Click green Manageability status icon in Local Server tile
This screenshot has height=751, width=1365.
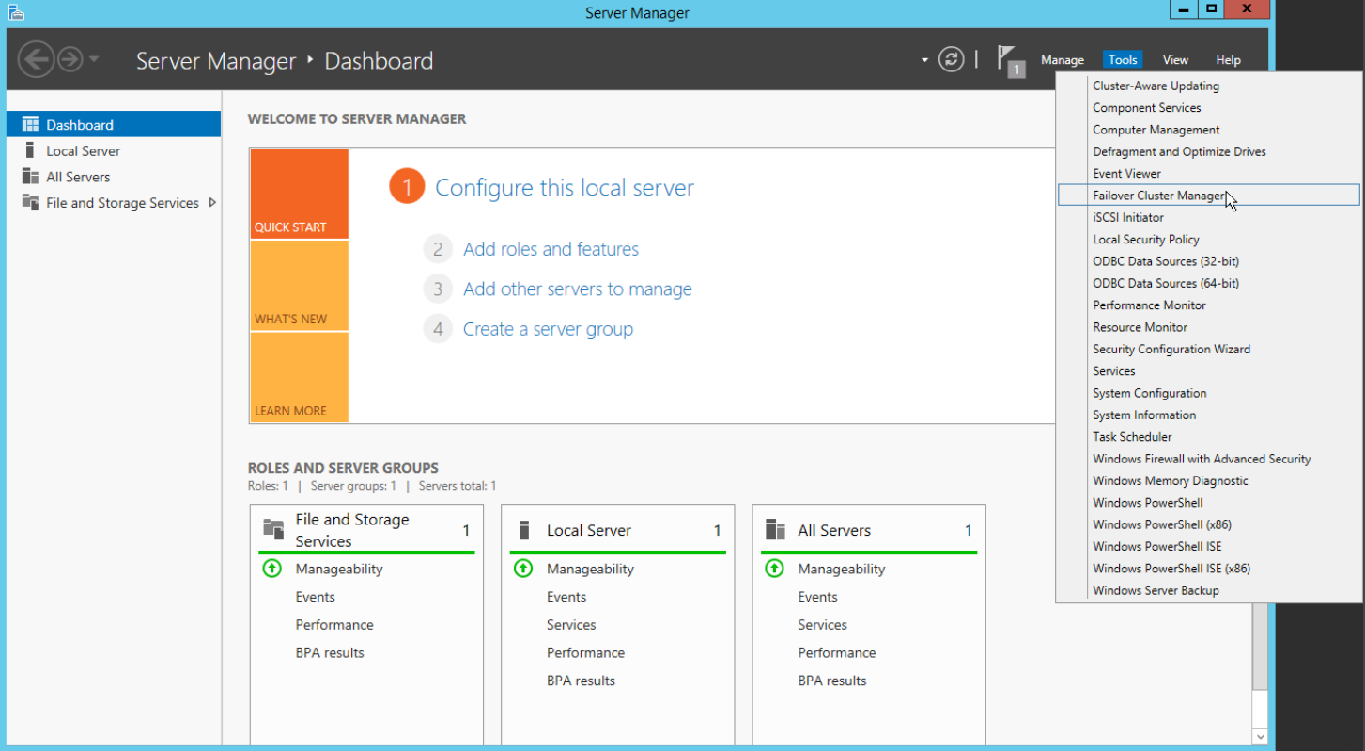523,569
